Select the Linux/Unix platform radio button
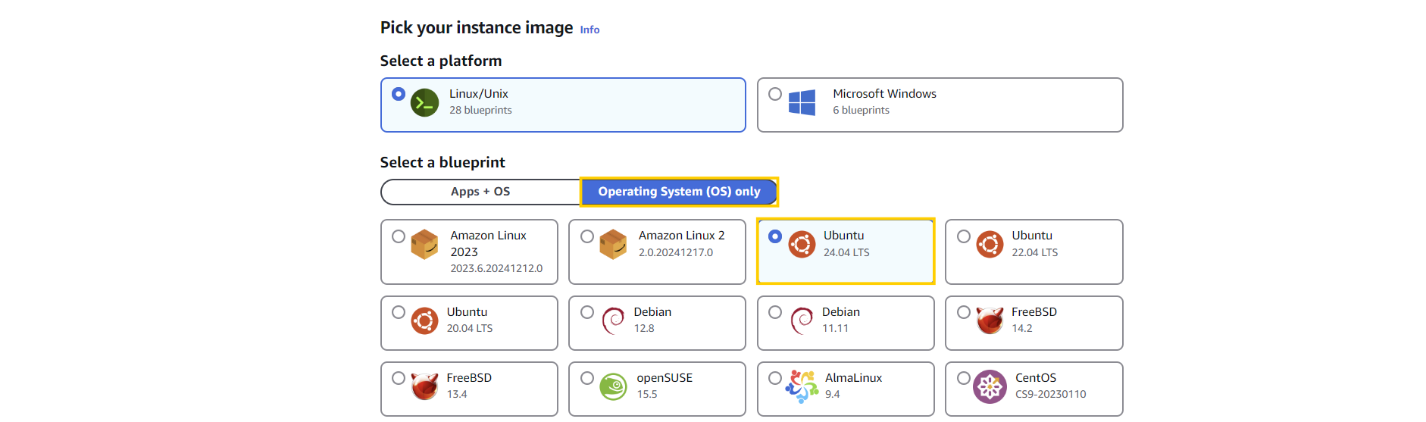Image resolution: width=1426 pixels, height=422 pixels. tap(399, 94)
